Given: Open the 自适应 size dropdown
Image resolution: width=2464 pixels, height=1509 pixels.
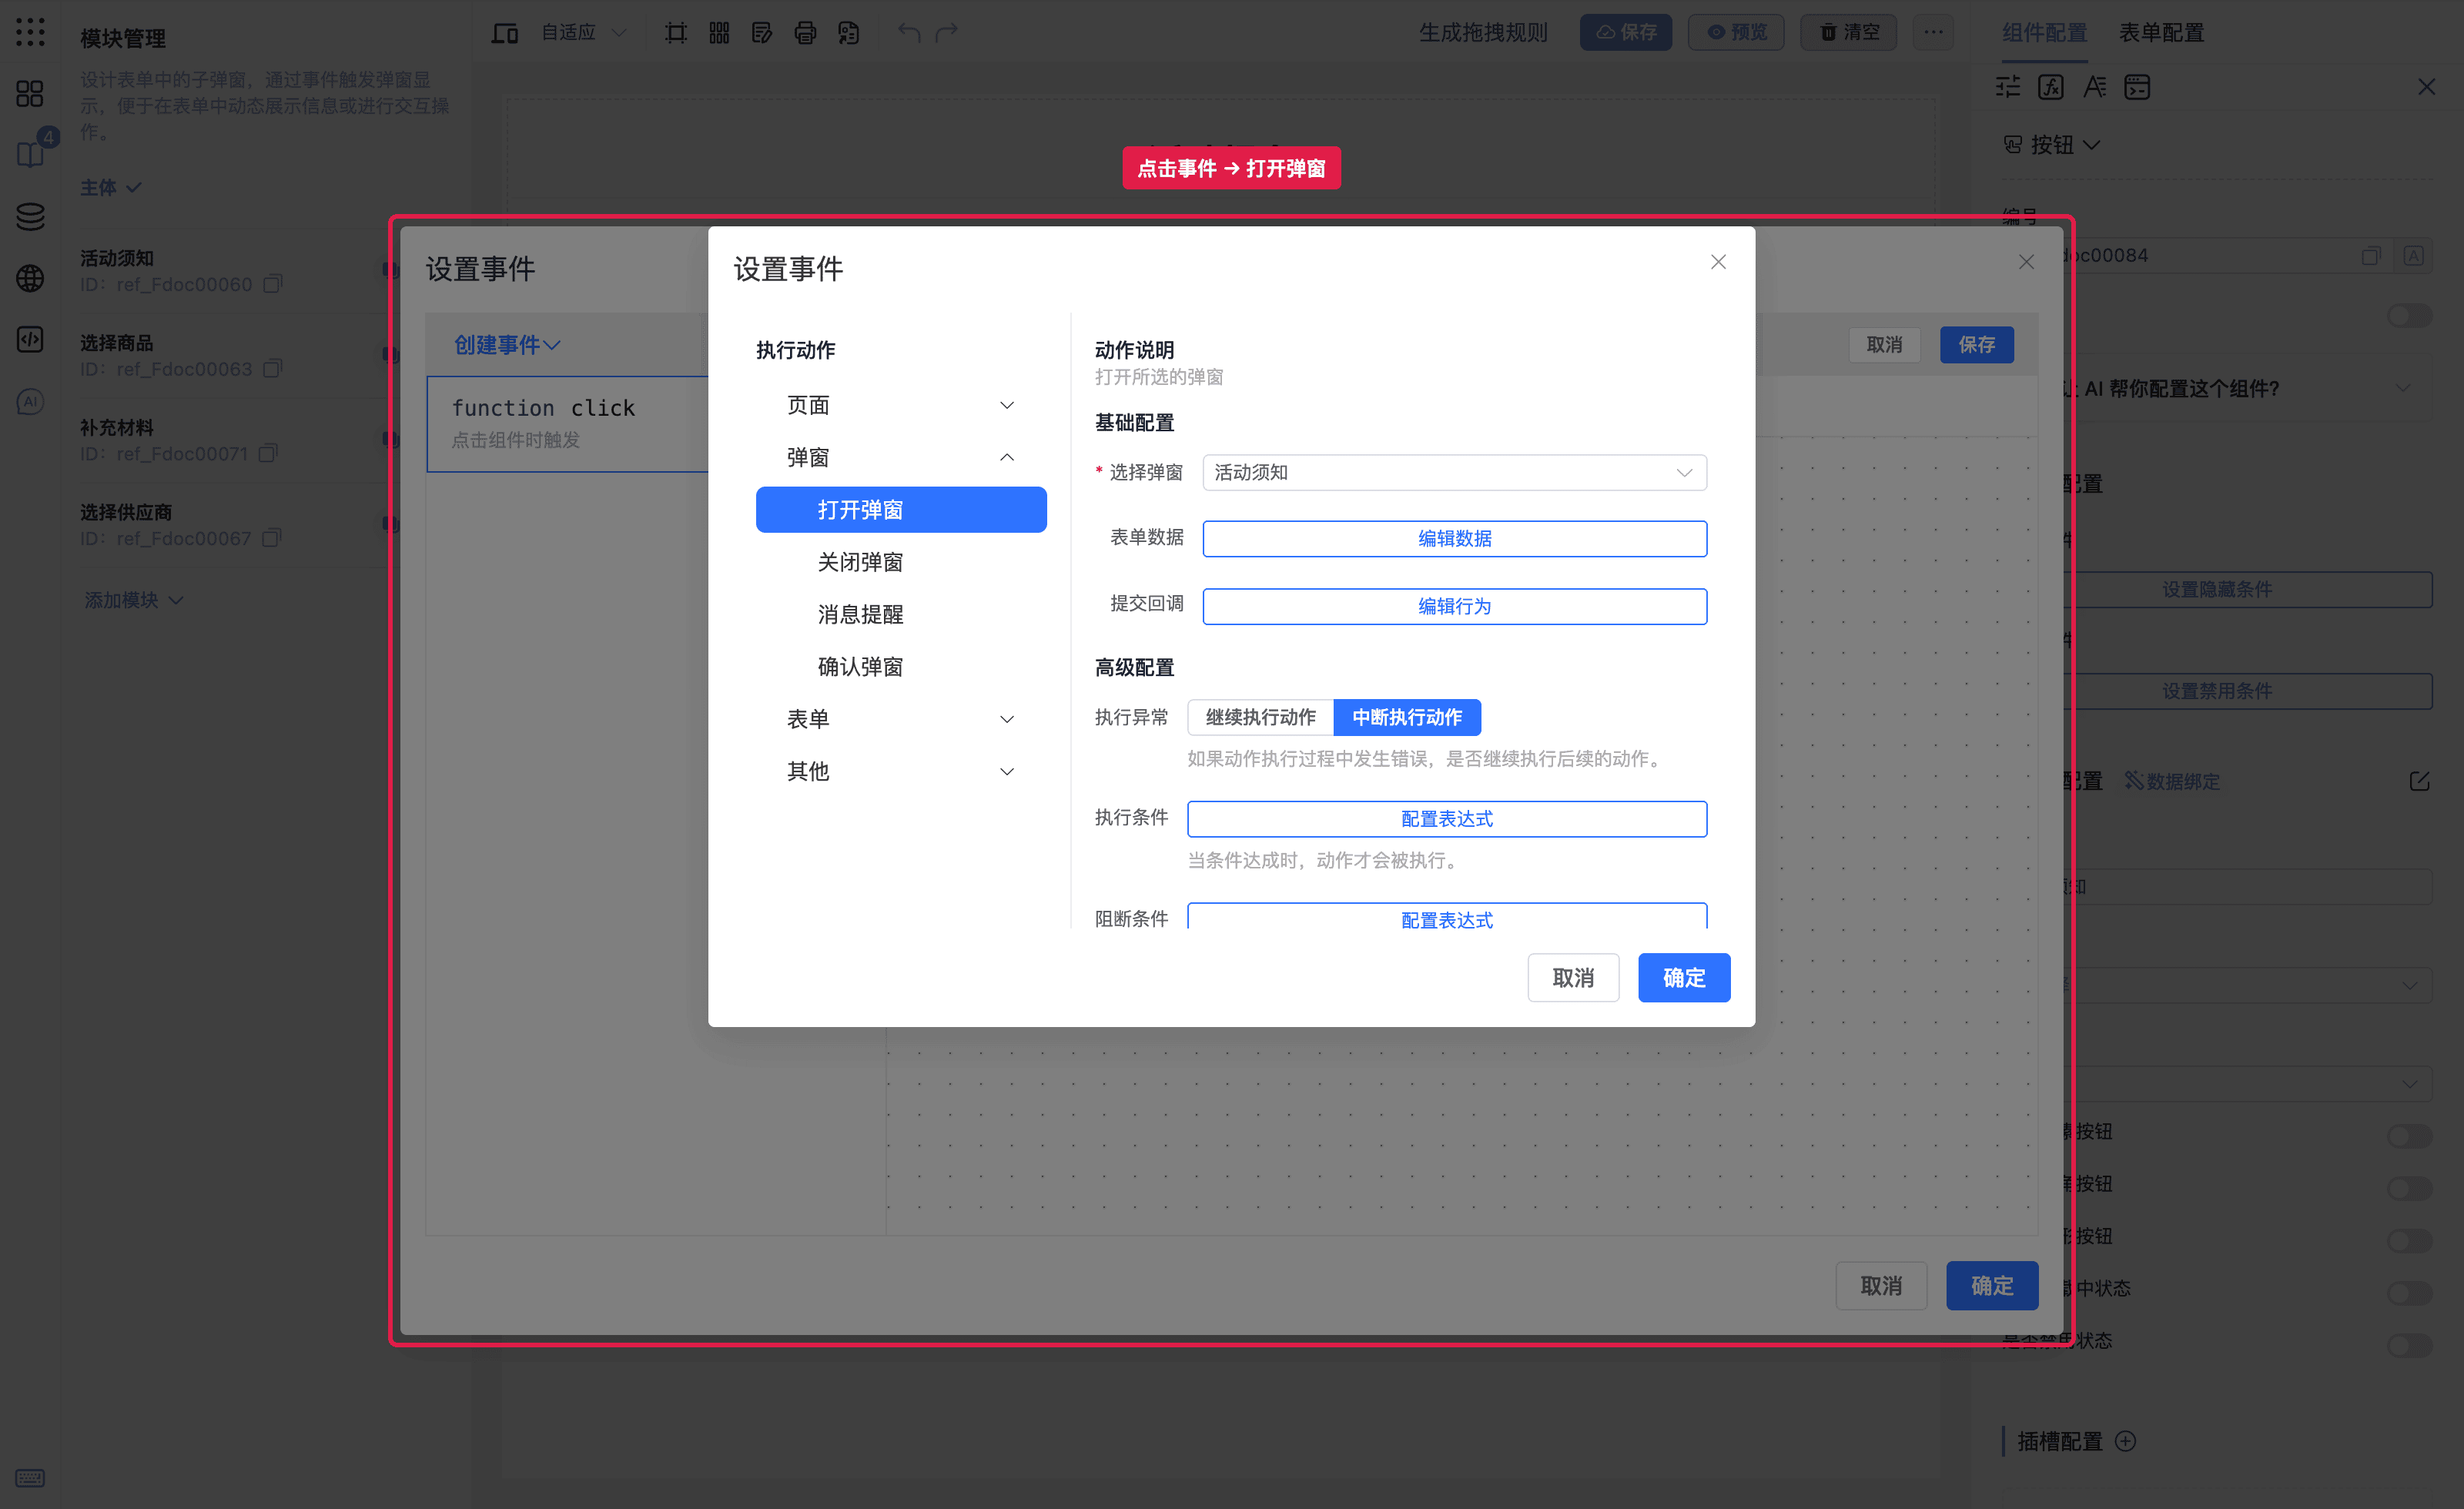Looking at the screenshot, I should [x=583, y=33].
